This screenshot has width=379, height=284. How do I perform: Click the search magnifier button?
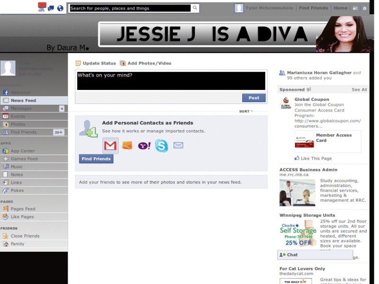coord(195,8)
